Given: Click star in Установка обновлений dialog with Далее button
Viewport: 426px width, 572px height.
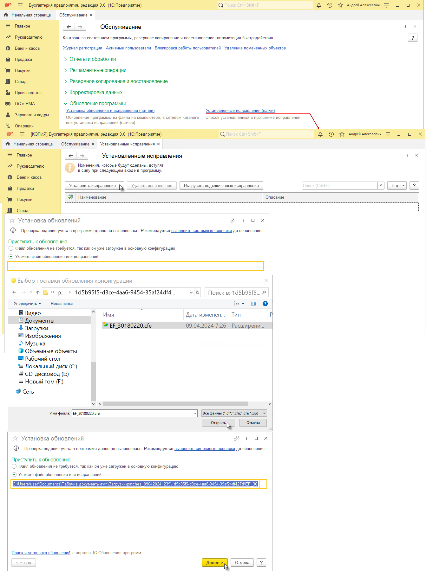Looking at the screenshot, I should pyautogui.click(x=15, y=438).
